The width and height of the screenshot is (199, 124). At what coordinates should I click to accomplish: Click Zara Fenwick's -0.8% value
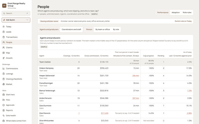pos(189,113)
